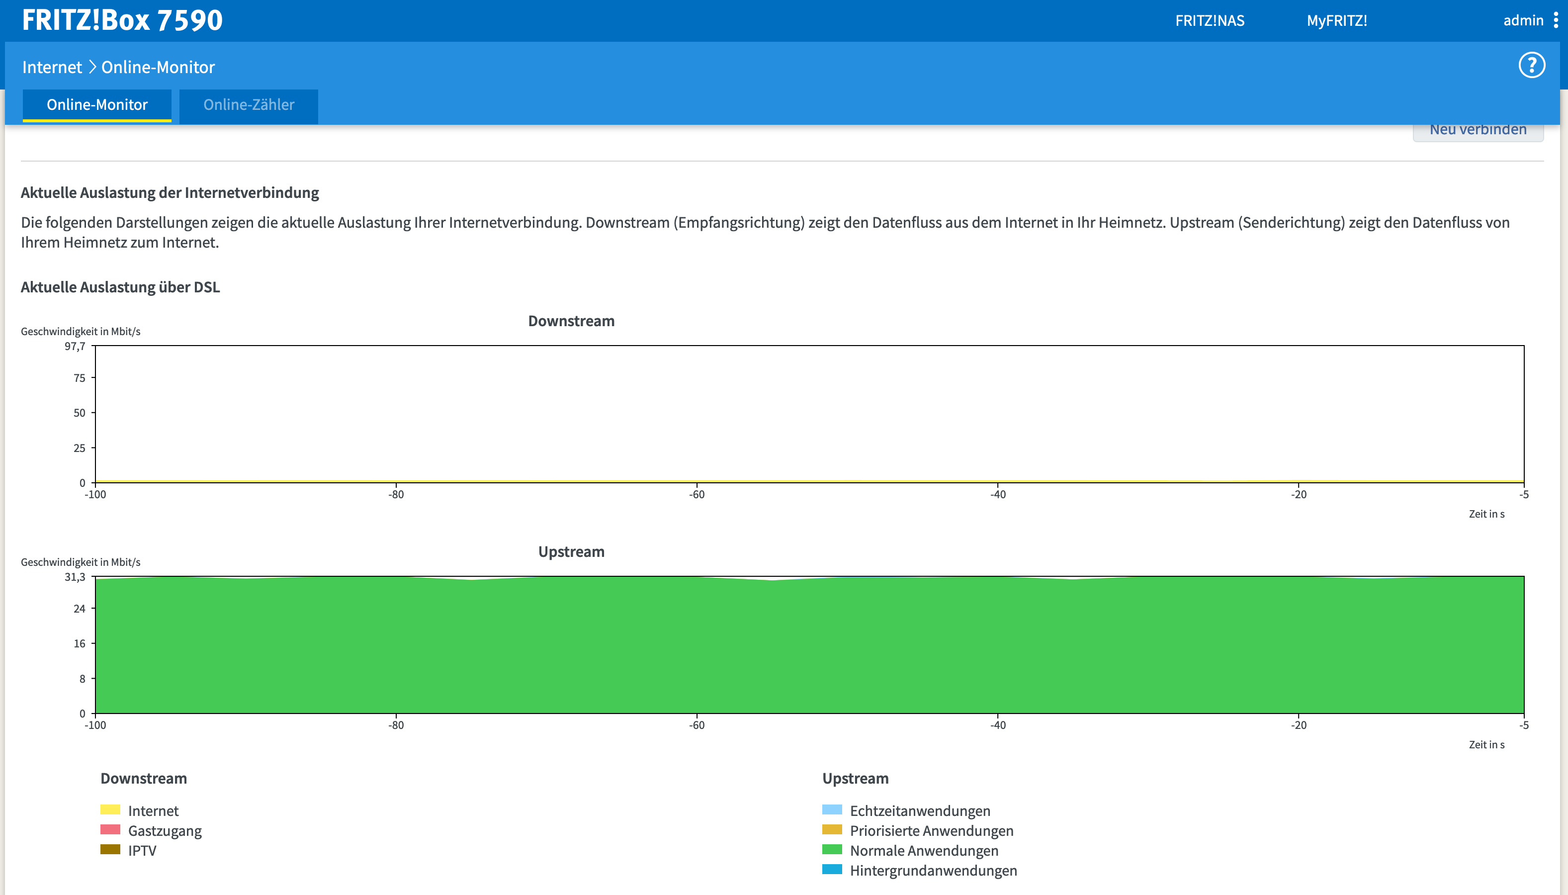
Task: Click the FRITZ!Box 7590 logo title
Action: click(x=122, y=20)
